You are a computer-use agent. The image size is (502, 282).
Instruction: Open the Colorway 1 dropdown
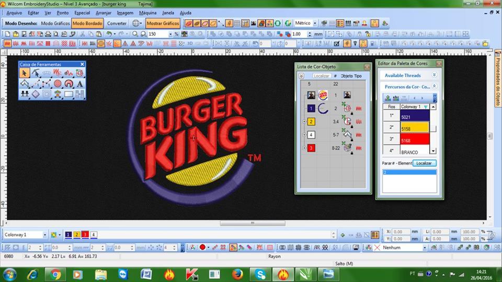coord(44,234)
